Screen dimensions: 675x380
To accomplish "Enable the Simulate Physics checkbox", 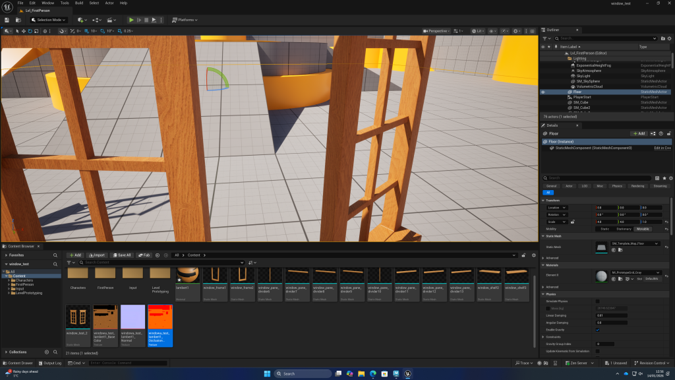I will (597, 301).
